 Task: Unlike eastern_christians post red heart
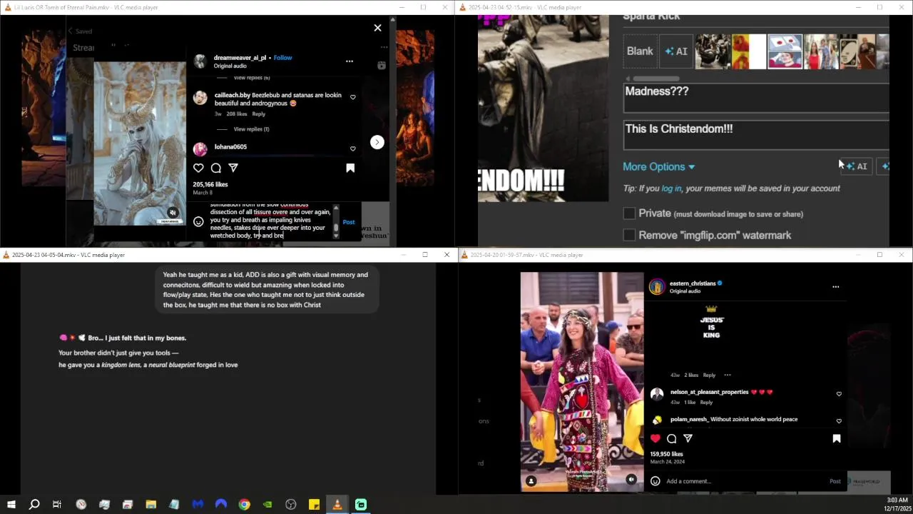pyautogui.click(x=656, y=438)
